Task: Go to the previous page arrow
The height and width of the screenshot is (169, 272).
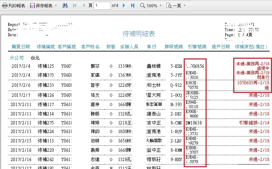Action: (x=83, y=6)
